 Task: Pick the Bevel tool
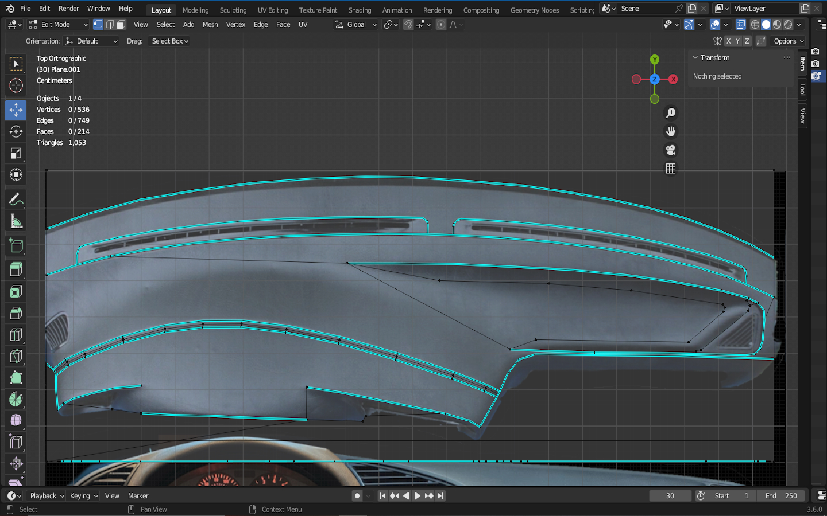click(16, 313)
